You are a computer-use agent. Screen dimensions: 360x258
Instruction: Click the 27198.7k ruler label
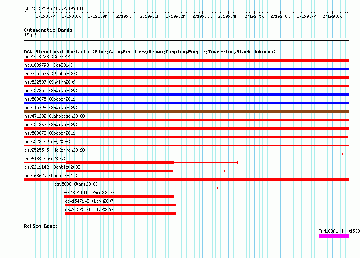[x=45, y=16]
